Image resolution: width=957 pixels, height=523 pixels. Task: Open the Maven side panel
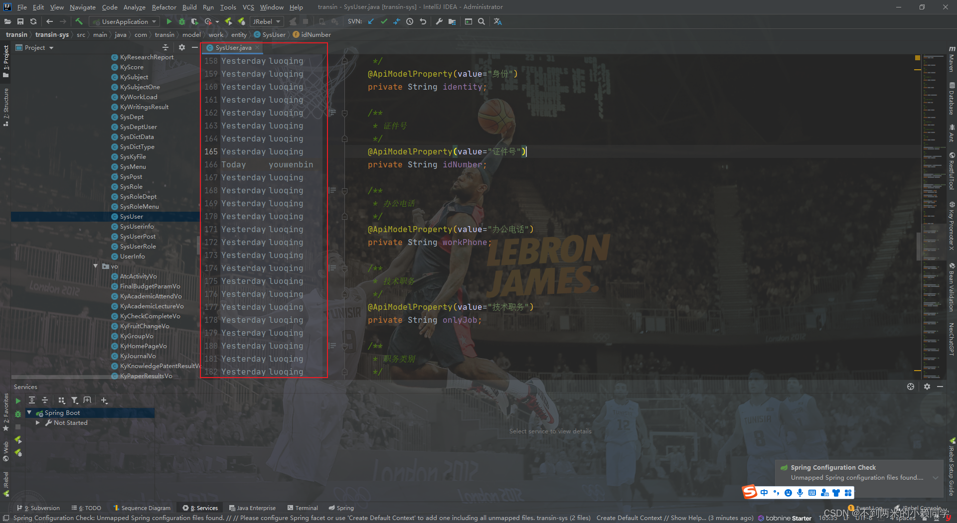click(952, 59)
